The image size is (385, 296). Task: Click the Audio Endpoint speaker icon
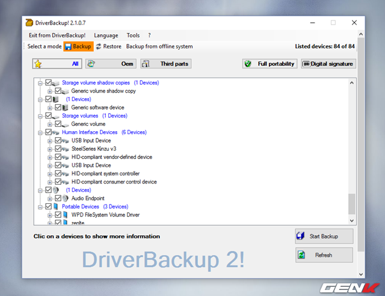coord(66,198)
